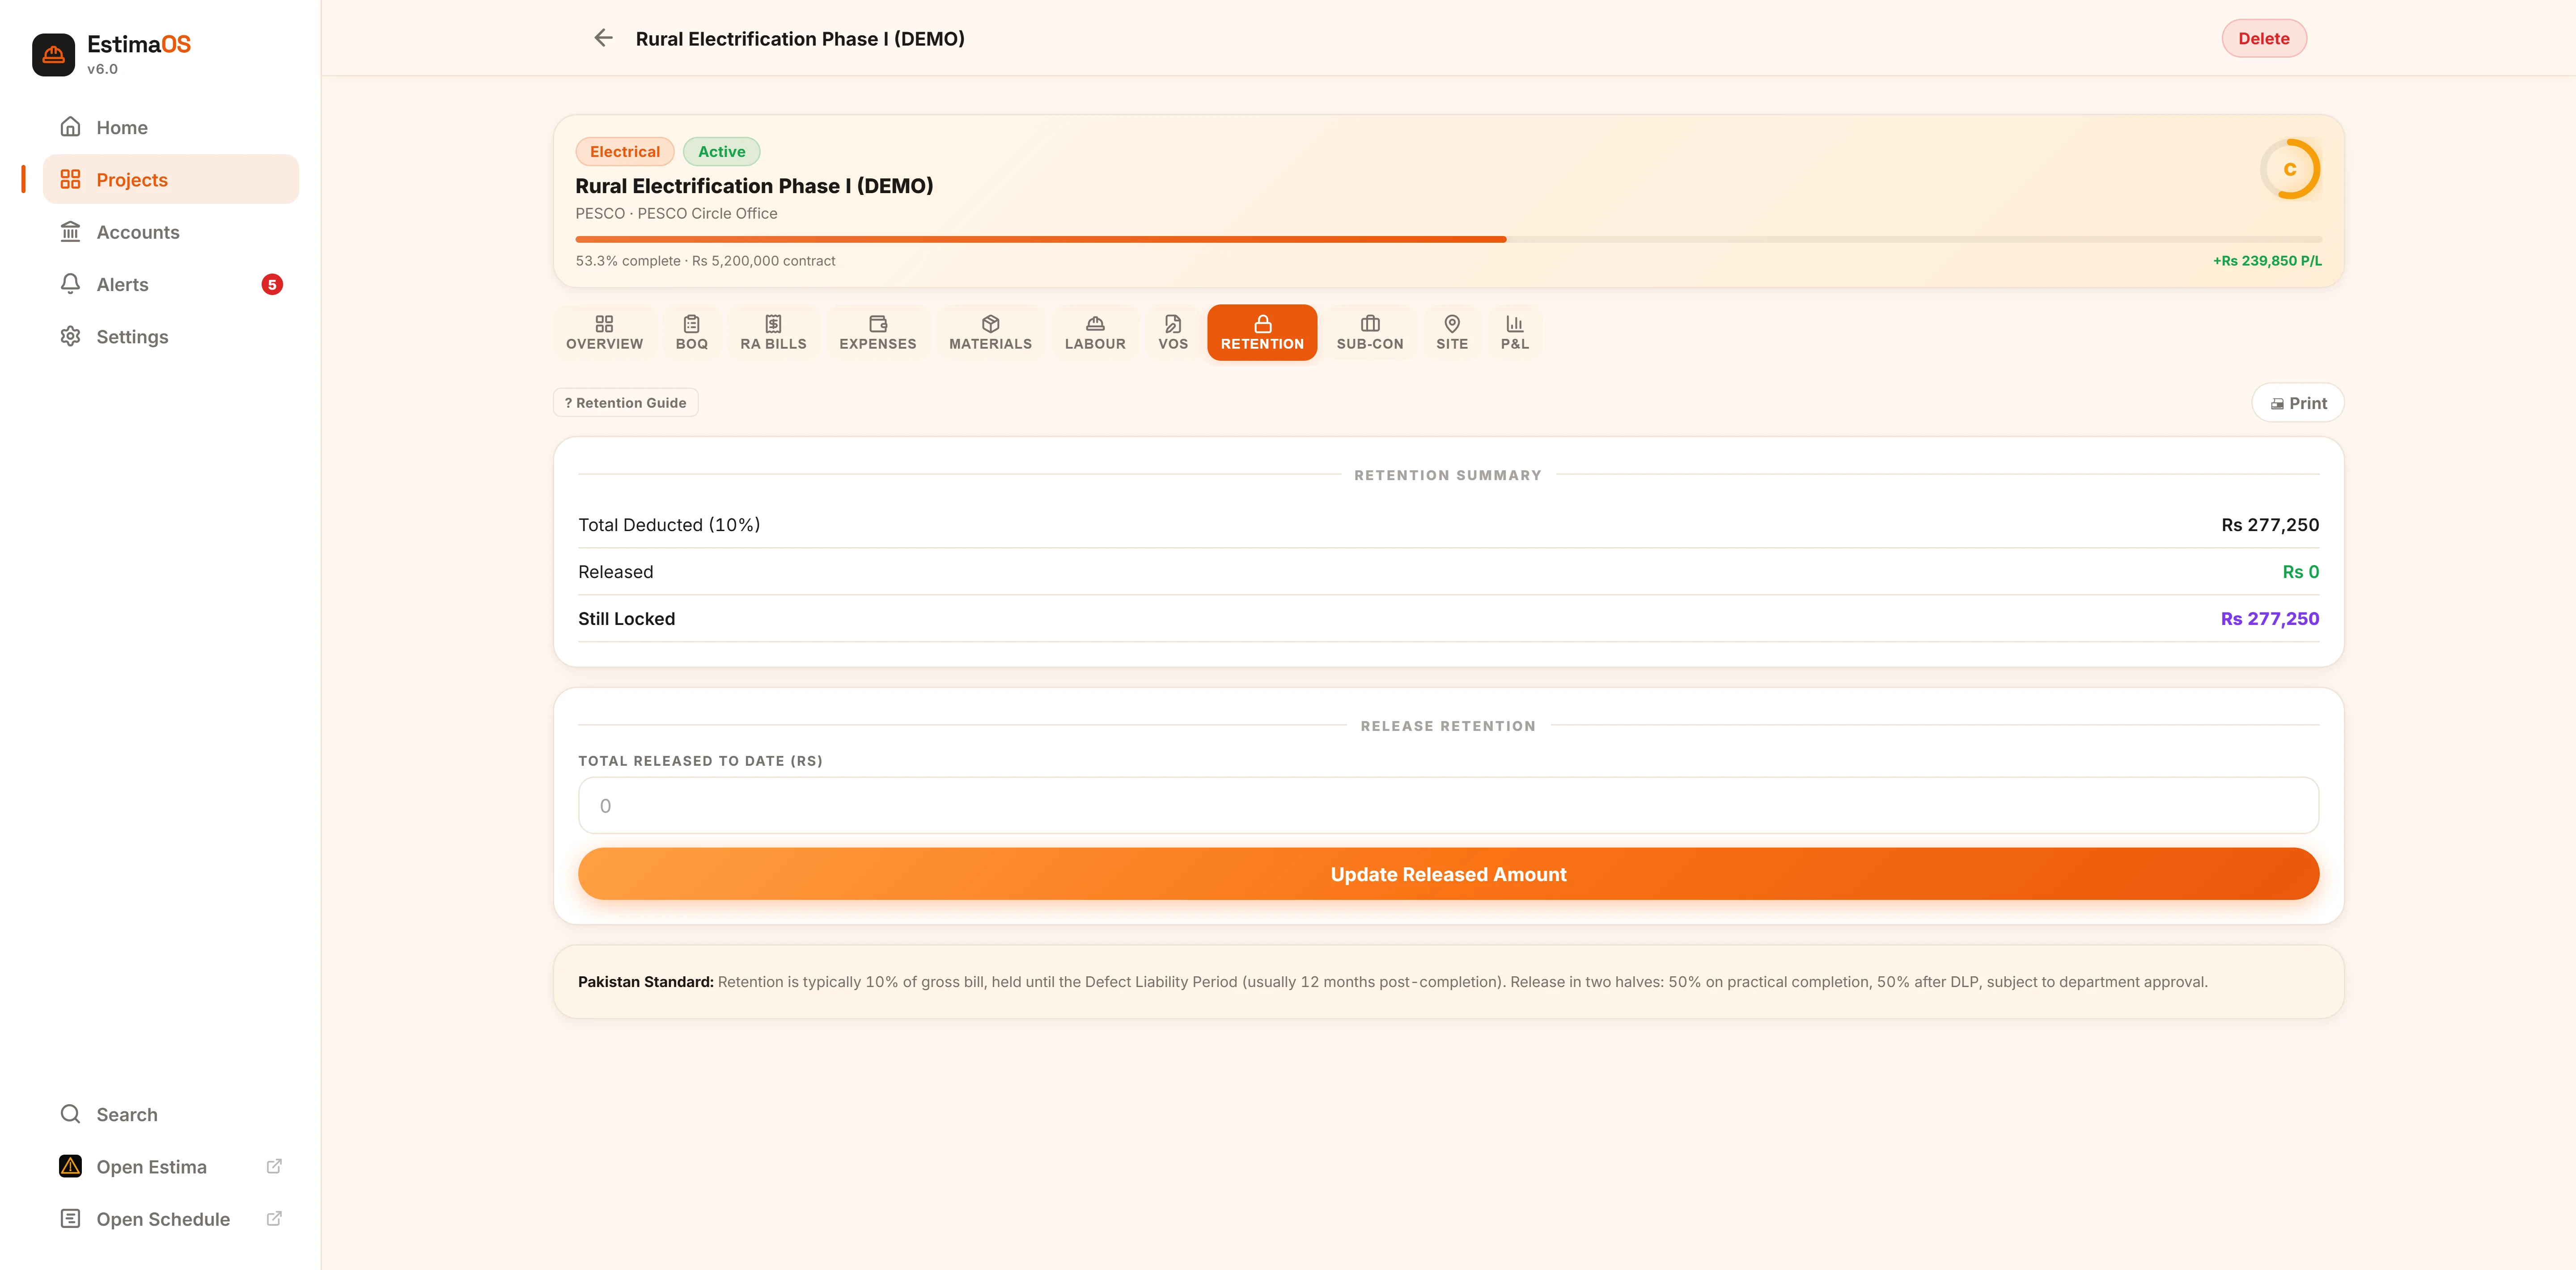
Task: Open the Retention Guide help
Action: click(625, 403)
